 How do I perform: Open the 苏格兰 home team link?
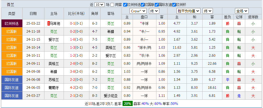(x=54, y=80)
